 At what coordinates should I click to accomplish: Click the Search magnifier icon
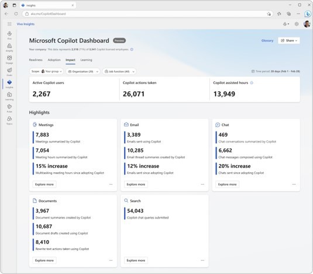click(126, 200)
